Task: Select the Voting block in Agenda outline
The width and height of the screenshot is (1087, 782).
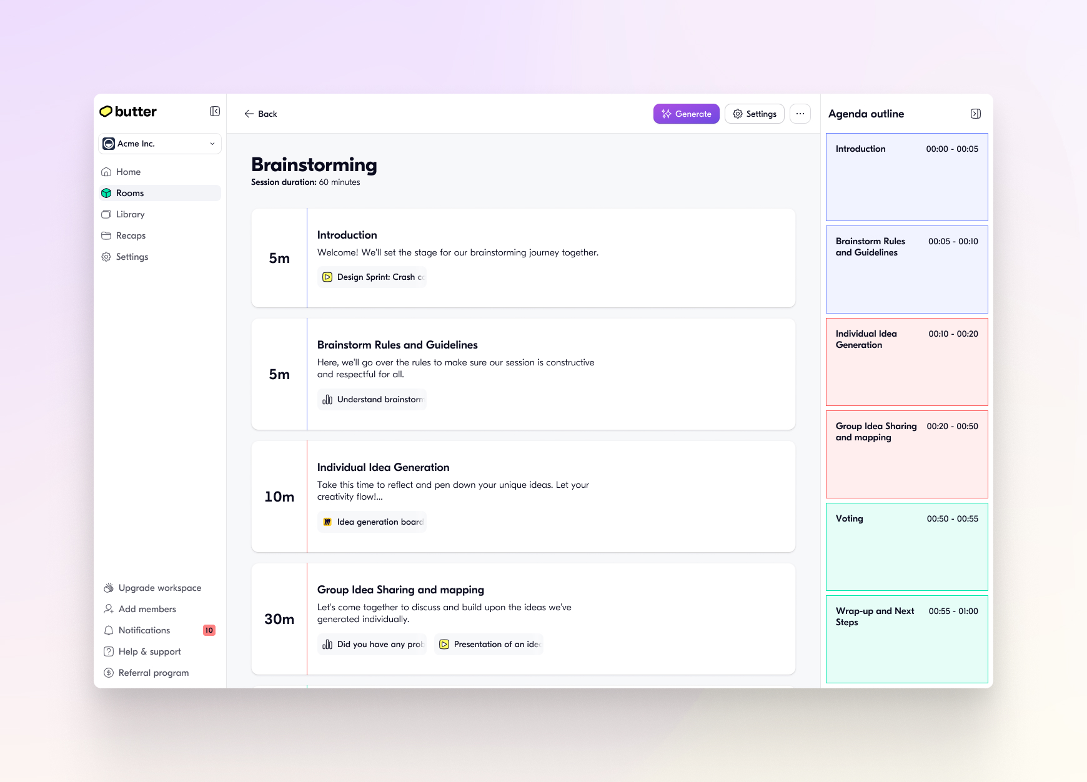Action: [906, 547]
